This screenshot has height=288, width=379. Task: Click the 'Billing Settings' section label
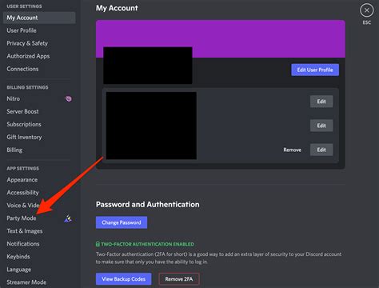pos(27,87)
